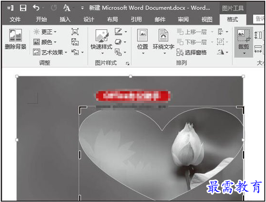Click the change picture icon

click(75, 42)
